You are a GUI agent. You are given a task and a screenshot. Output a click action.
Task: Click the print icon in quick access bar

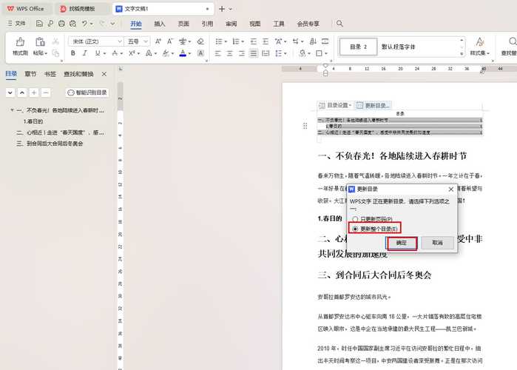61,24
